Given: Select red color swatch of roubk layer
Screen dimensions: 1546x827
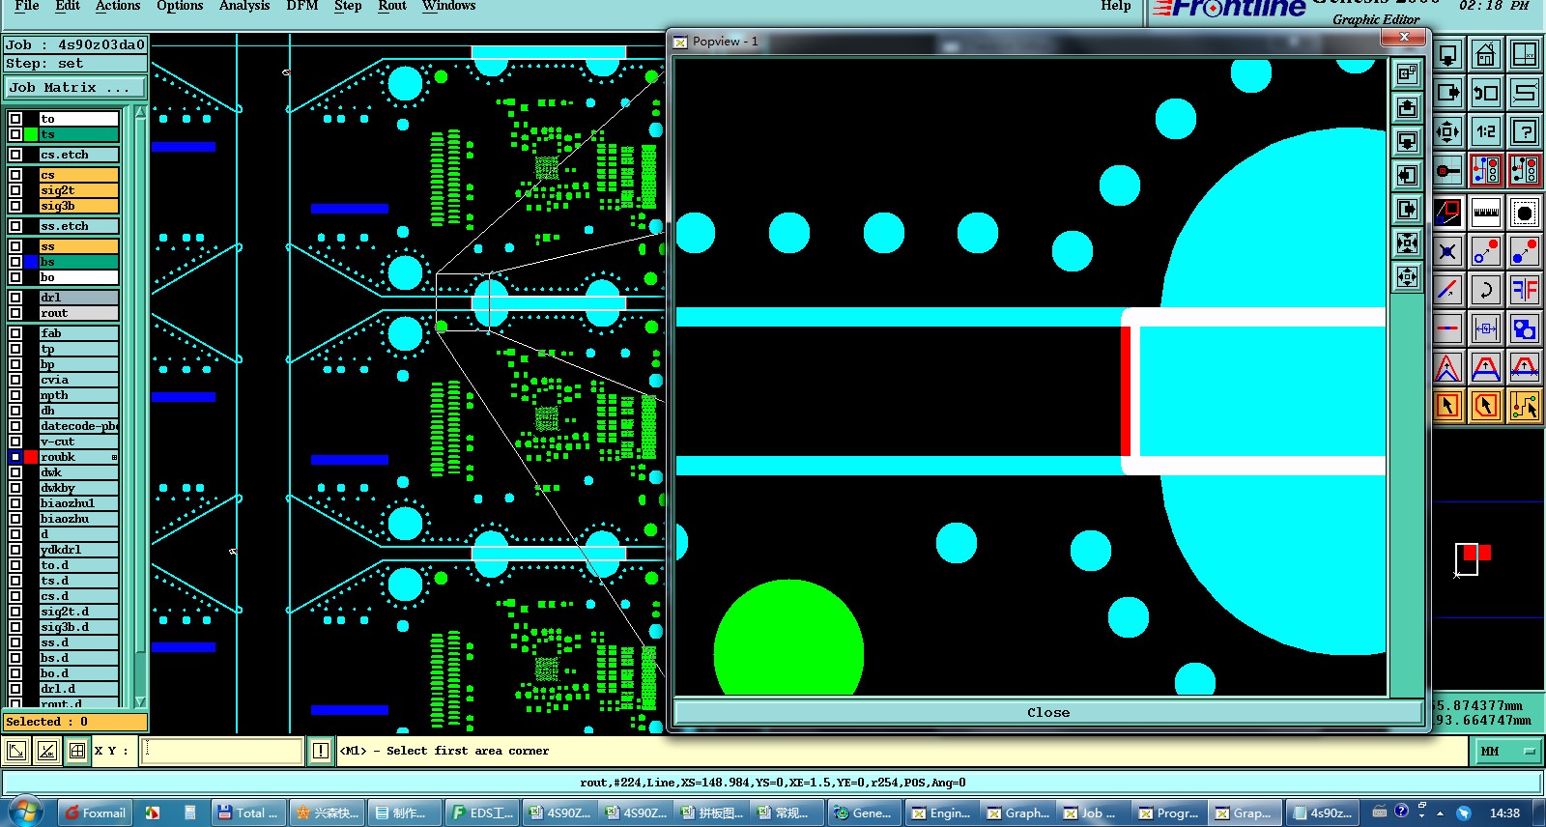Looking at the screenshot, I should click(31, 457).
